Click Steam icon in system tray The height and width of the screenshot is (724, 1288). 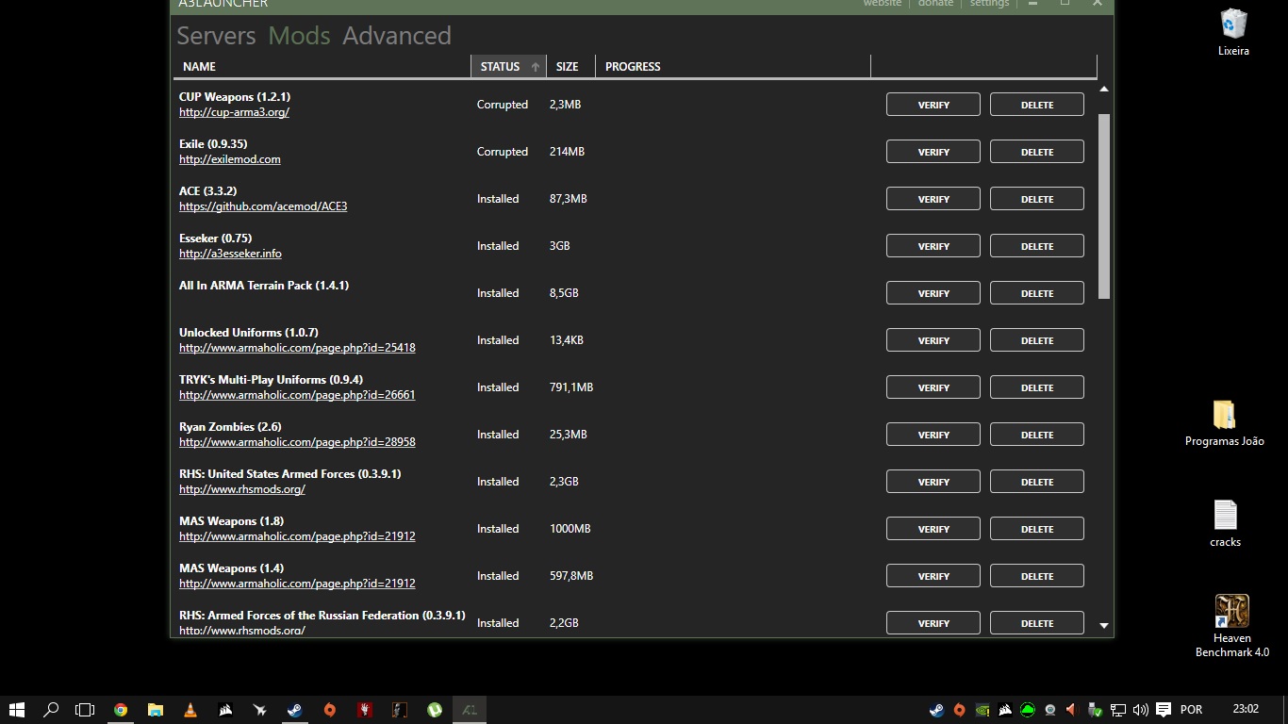[936, 710]
